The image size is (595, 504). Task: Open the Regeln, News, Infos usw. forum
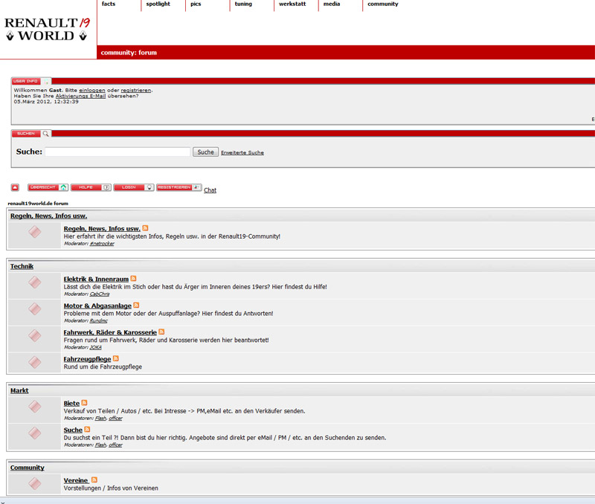point(102,229)
